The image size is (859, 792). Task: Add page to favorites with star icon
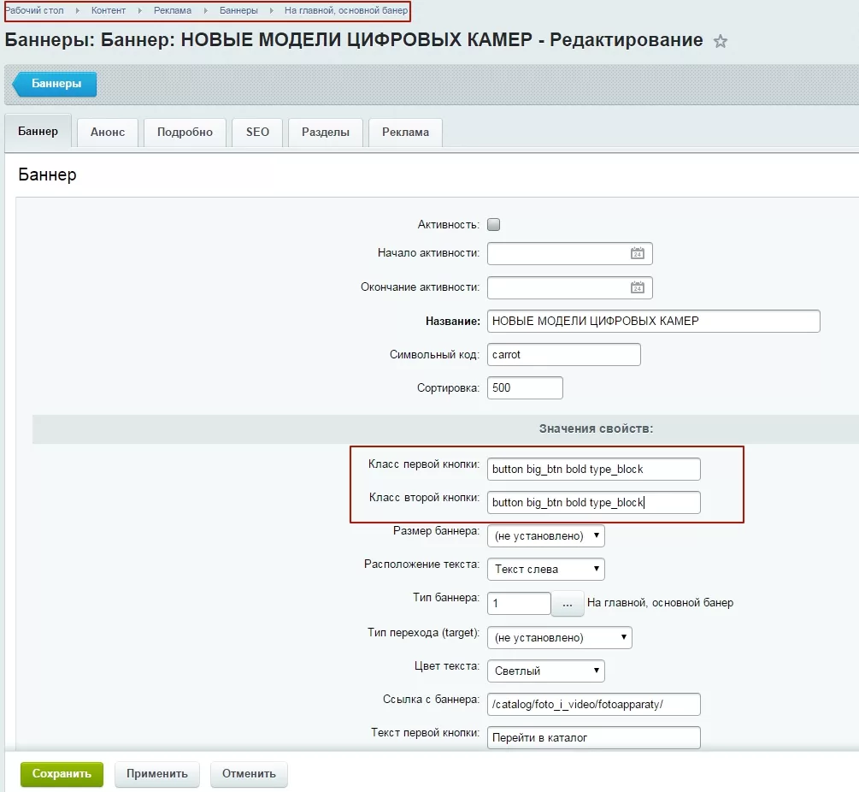tap(721, 41)
